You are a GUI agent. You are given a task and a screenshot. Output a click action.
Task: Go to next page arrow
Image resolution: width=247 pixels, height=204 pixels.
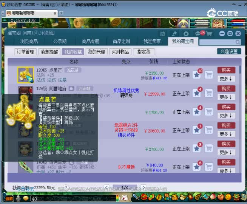(x=144, y=187)
